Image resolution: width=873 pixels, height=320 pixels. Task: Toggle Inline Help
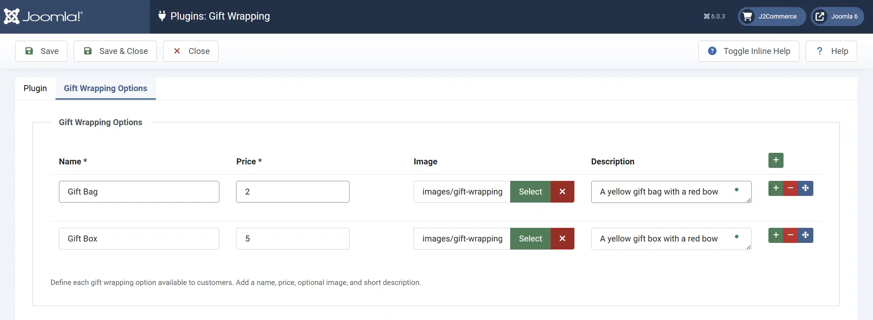pyautogui.click(x=748, y=51)
